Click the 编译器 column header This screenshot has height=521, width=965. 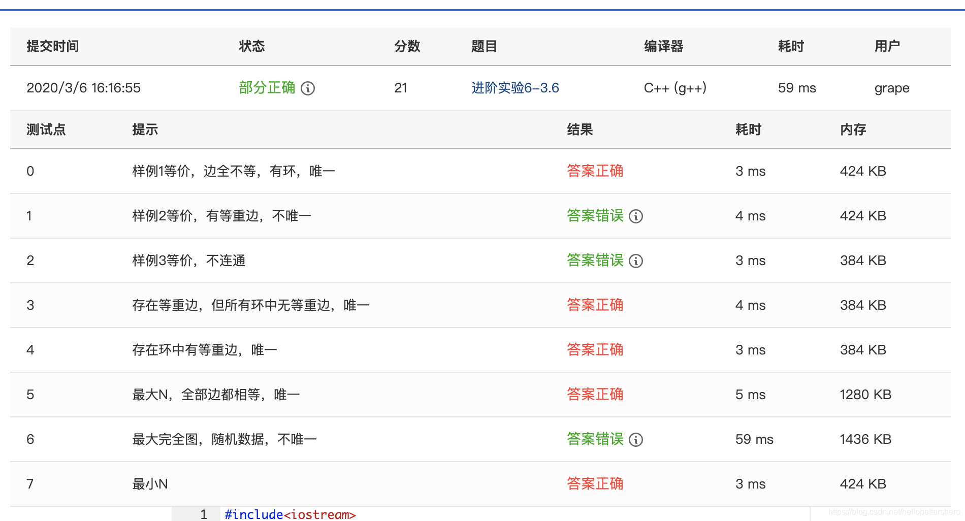664,46
